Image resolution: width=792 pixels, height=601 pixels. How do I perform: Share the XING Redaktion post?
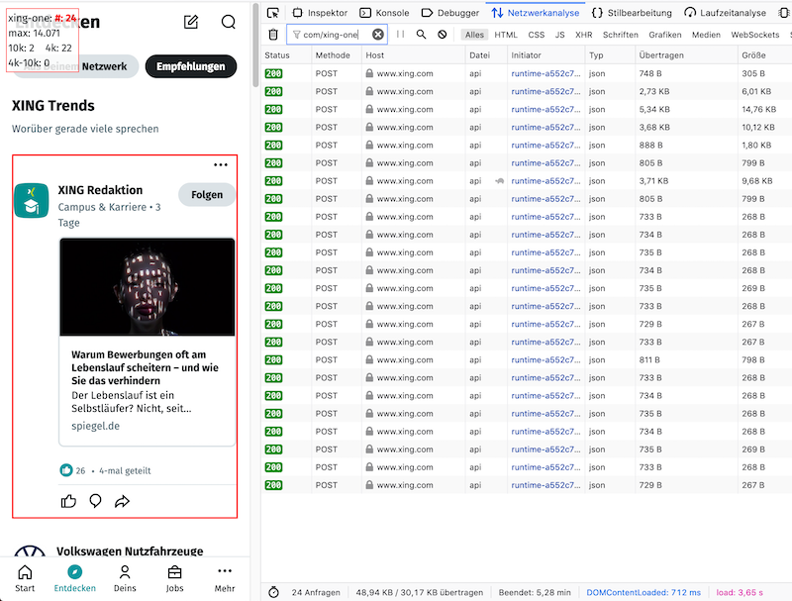122,501
